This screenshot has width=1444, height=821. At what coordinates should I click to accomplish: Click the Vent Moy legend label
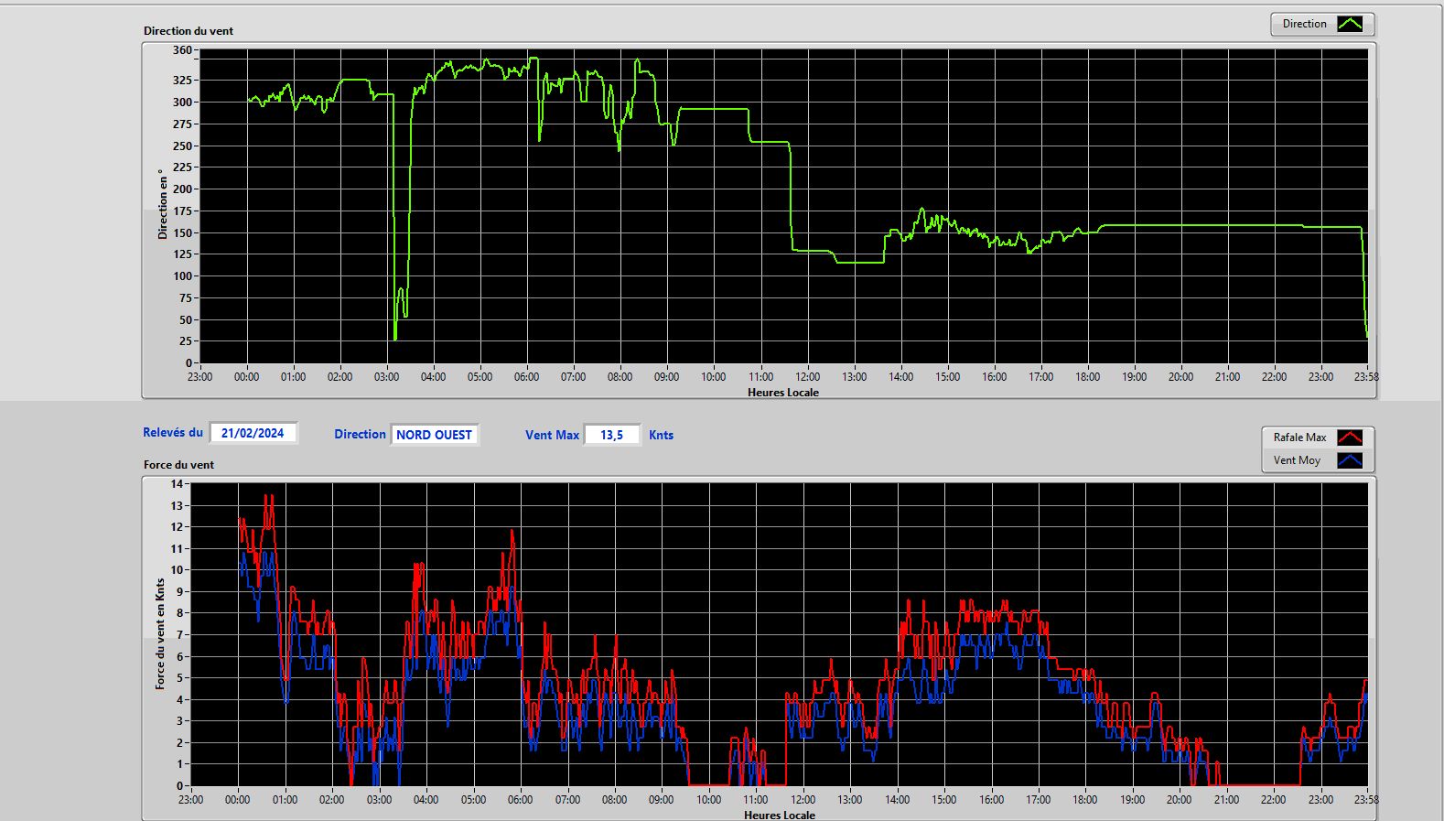click(1297, 460)
